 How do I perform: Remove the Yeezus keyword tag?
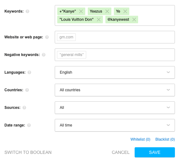(x=107, y=11)
